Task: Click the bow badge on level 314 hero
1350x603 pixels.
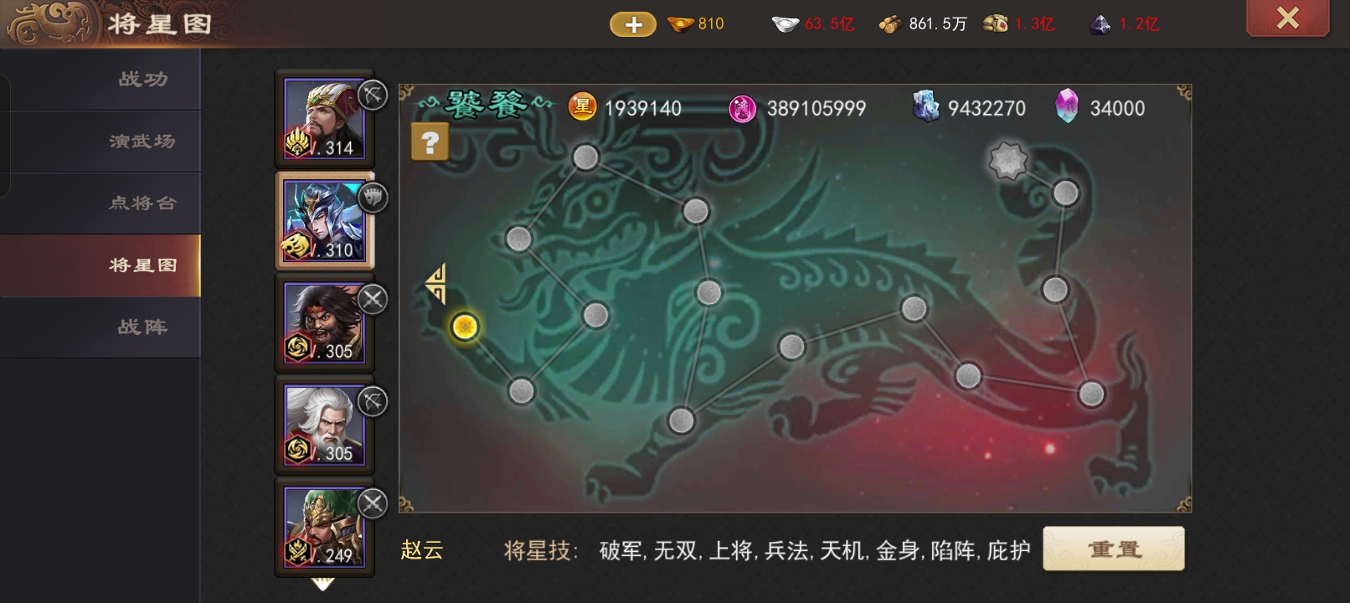Action: click(373, 95)
